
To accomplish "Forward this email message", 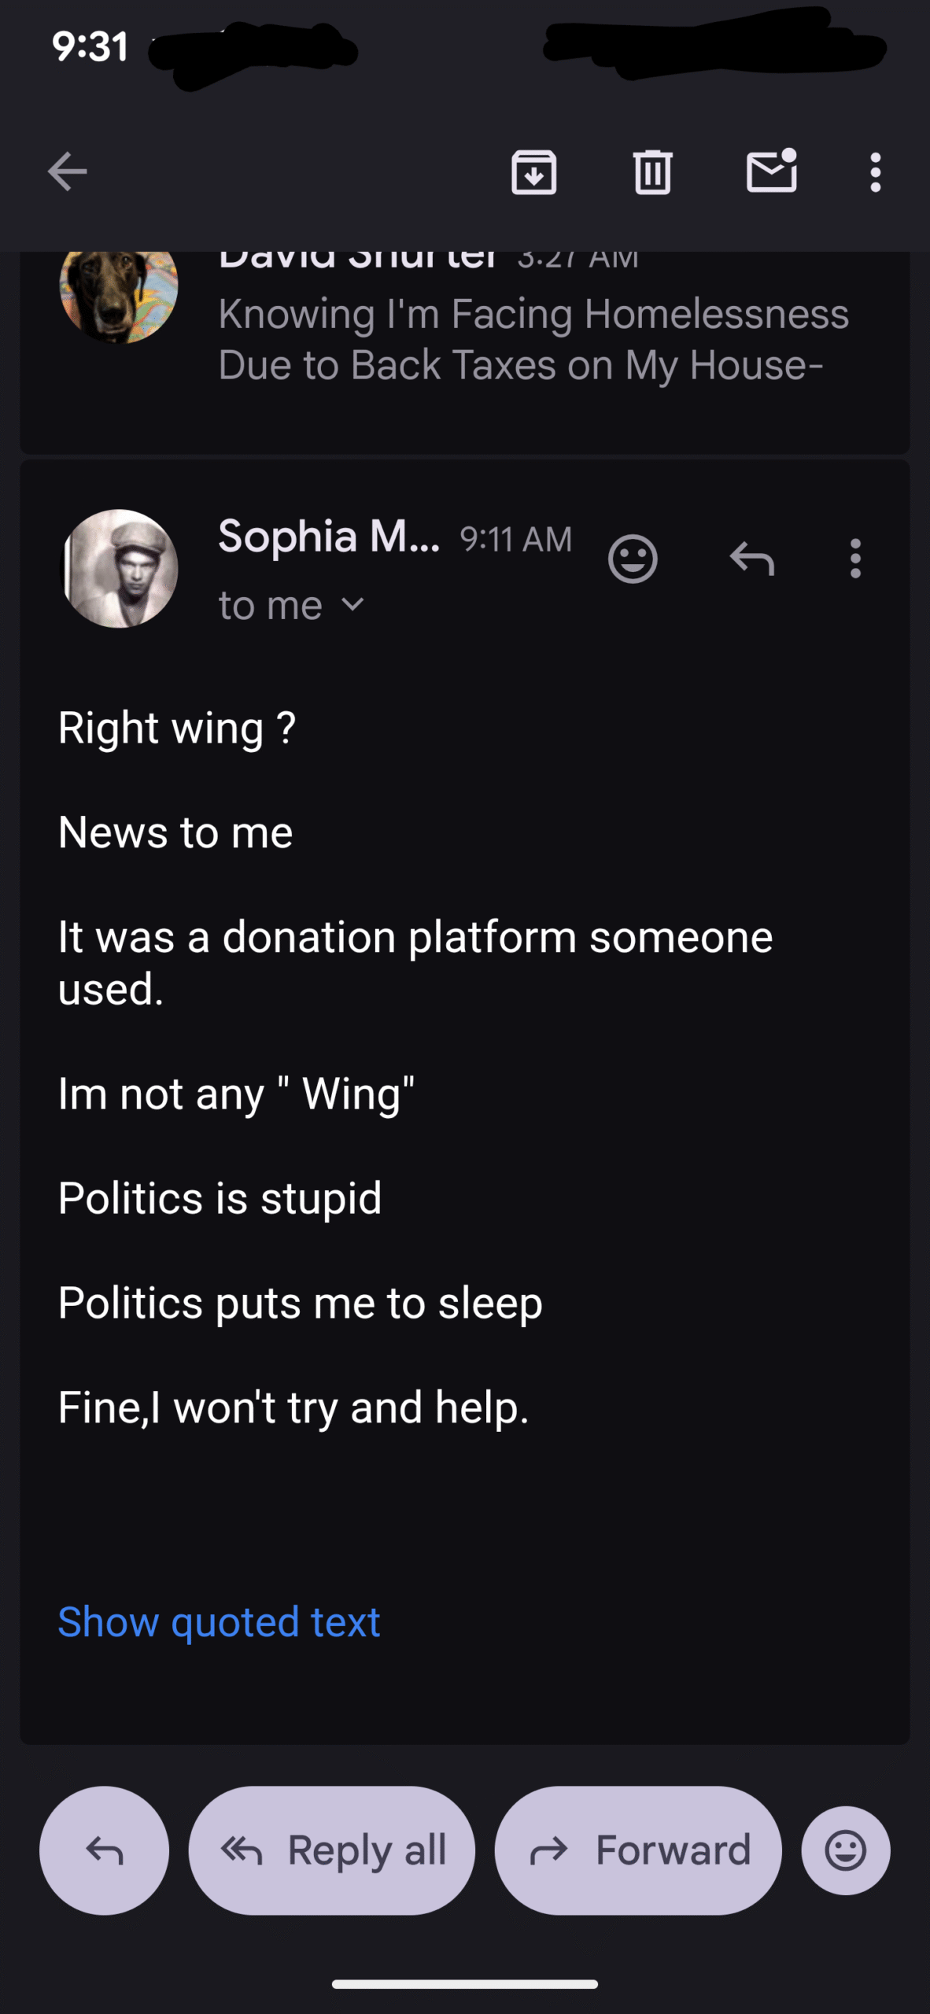I will click(x=638, y=1850).
